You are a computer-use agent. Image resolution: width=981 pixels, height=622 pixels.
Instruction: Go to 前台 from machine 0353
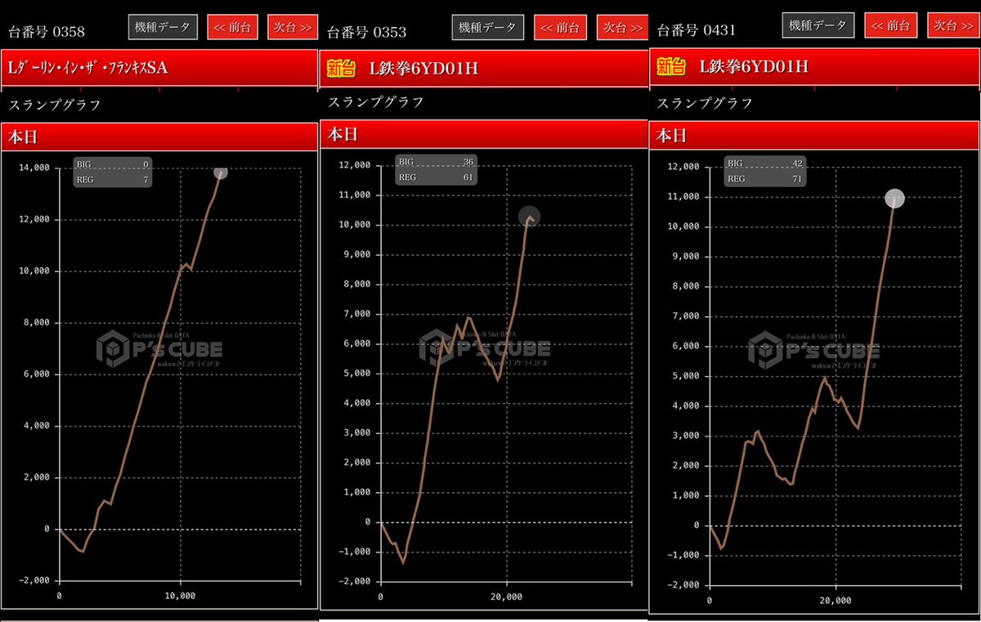click(x=561, y=27)
